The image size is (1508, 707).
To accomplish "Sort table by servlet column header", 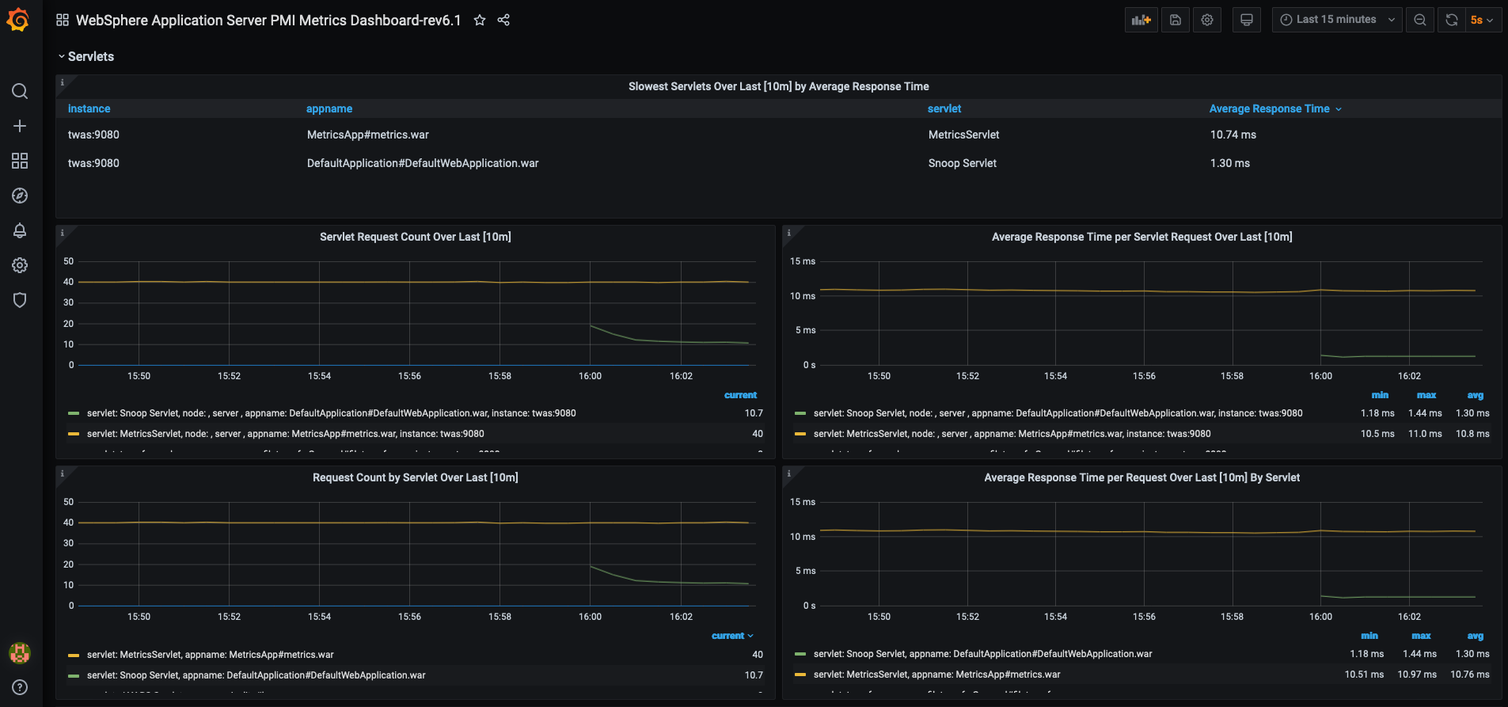I will 944,108.
